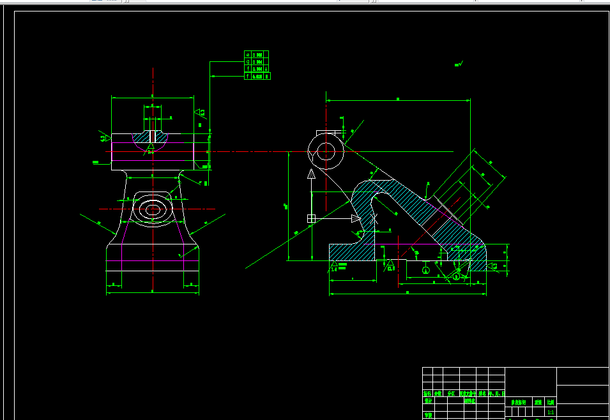
Task: Select the vertical red centerline of front view
Action: pyautogui.click(x=153, y=179)
